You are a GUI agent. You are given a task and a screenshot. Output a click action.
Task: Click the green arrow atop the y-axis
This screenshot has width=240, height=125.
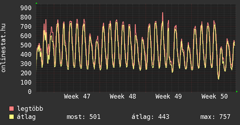[x=36, y=3]
